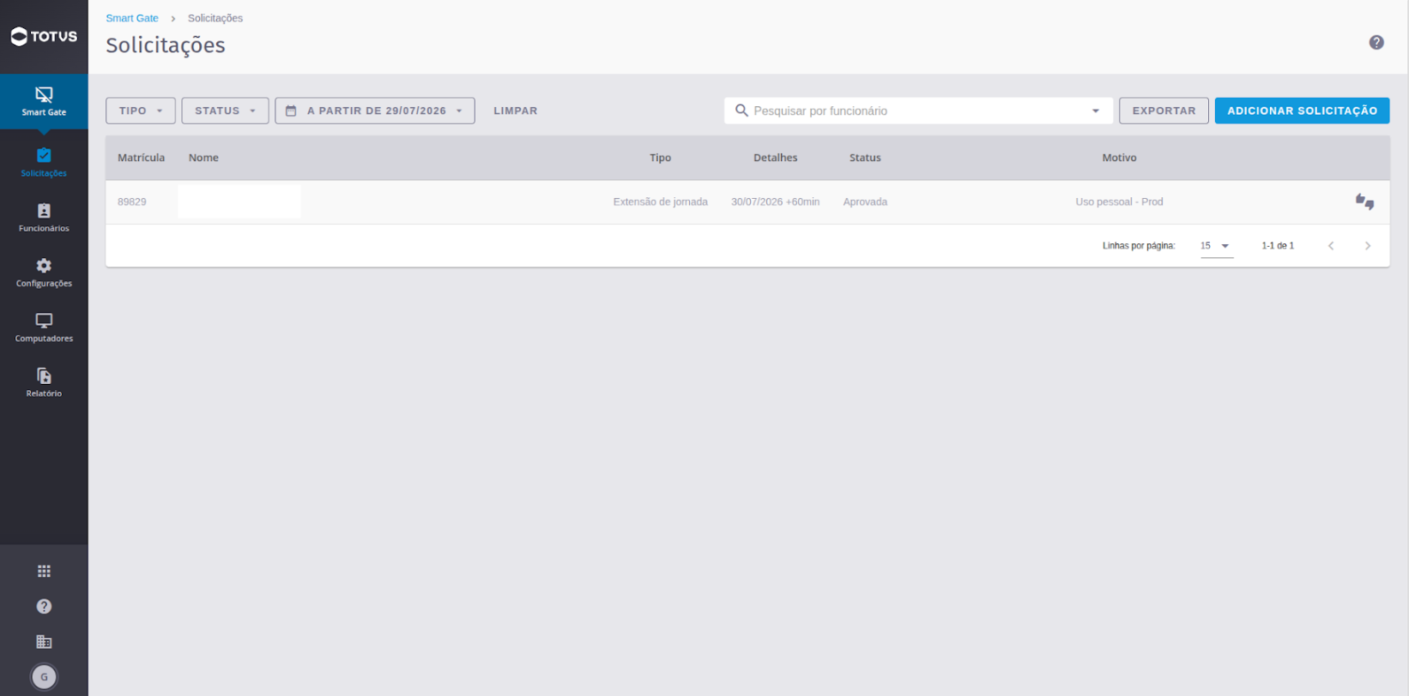This screenshot has height=696, width=1409.
Task: Expand the TIPO filter dropdown
Action: tap(141, 111)
